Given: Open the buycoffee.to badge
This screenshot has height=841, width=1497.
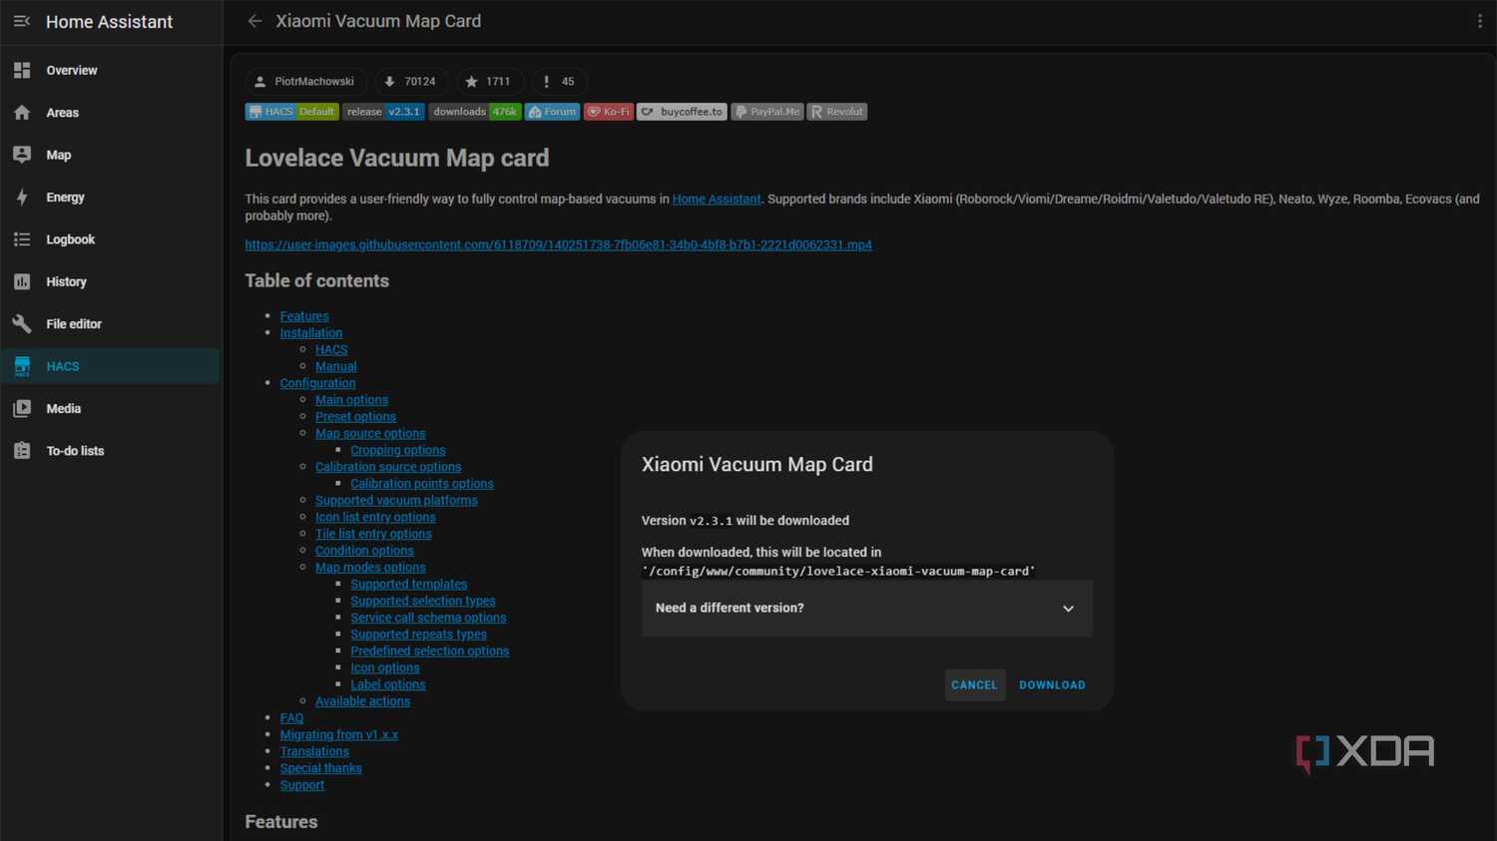Looking at the screenshot, I should [683, 112].
